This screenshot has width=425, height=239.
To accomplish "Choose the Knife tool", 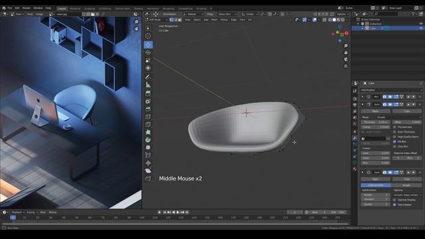I will 148,125.
